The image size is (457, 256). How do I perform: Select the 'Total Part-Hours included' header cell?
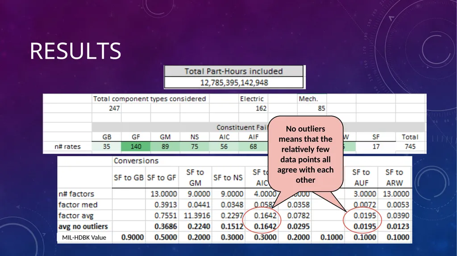[x=234, y=71]
